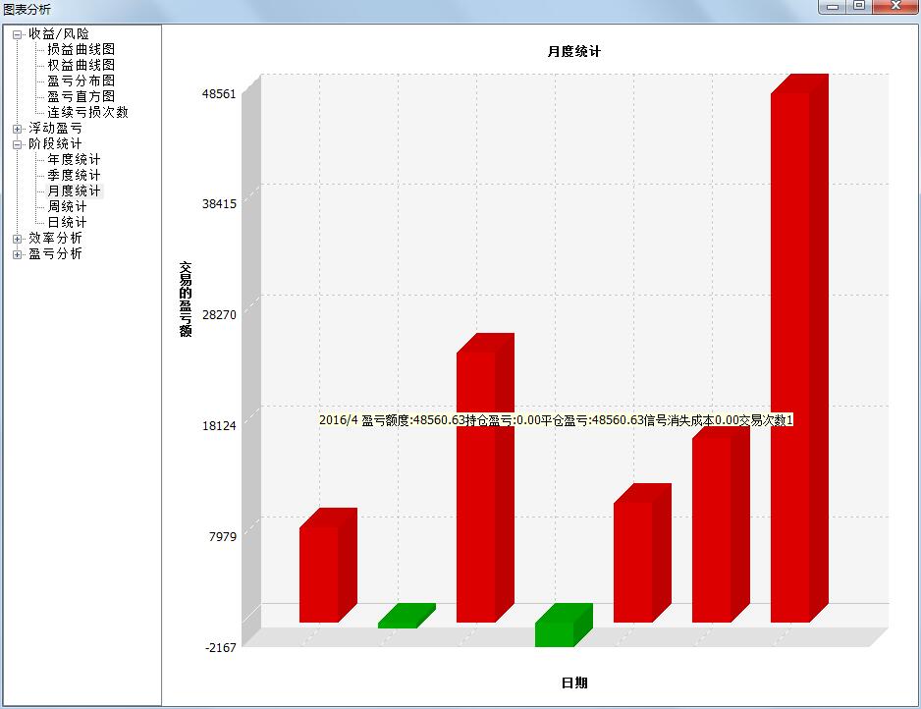
Task: Collapse the 收益/风险 tree node
Action: [x=17, y=34]
